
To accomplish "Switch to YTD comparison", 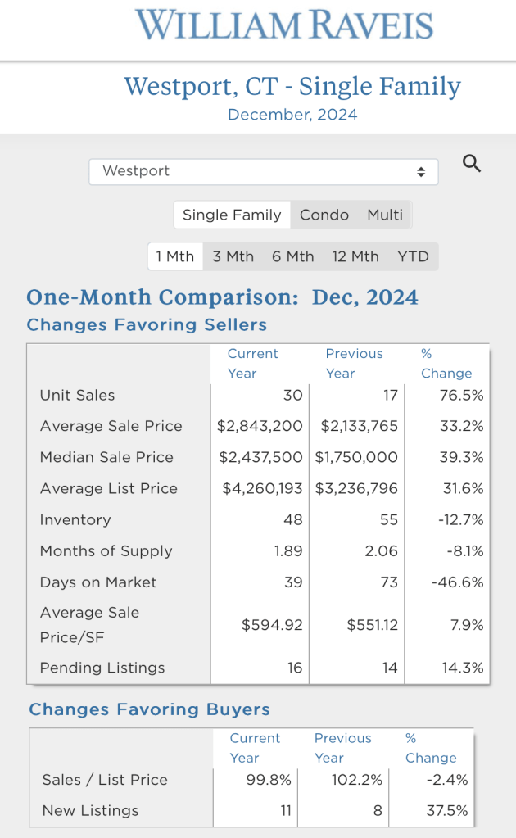I will 413,256.
